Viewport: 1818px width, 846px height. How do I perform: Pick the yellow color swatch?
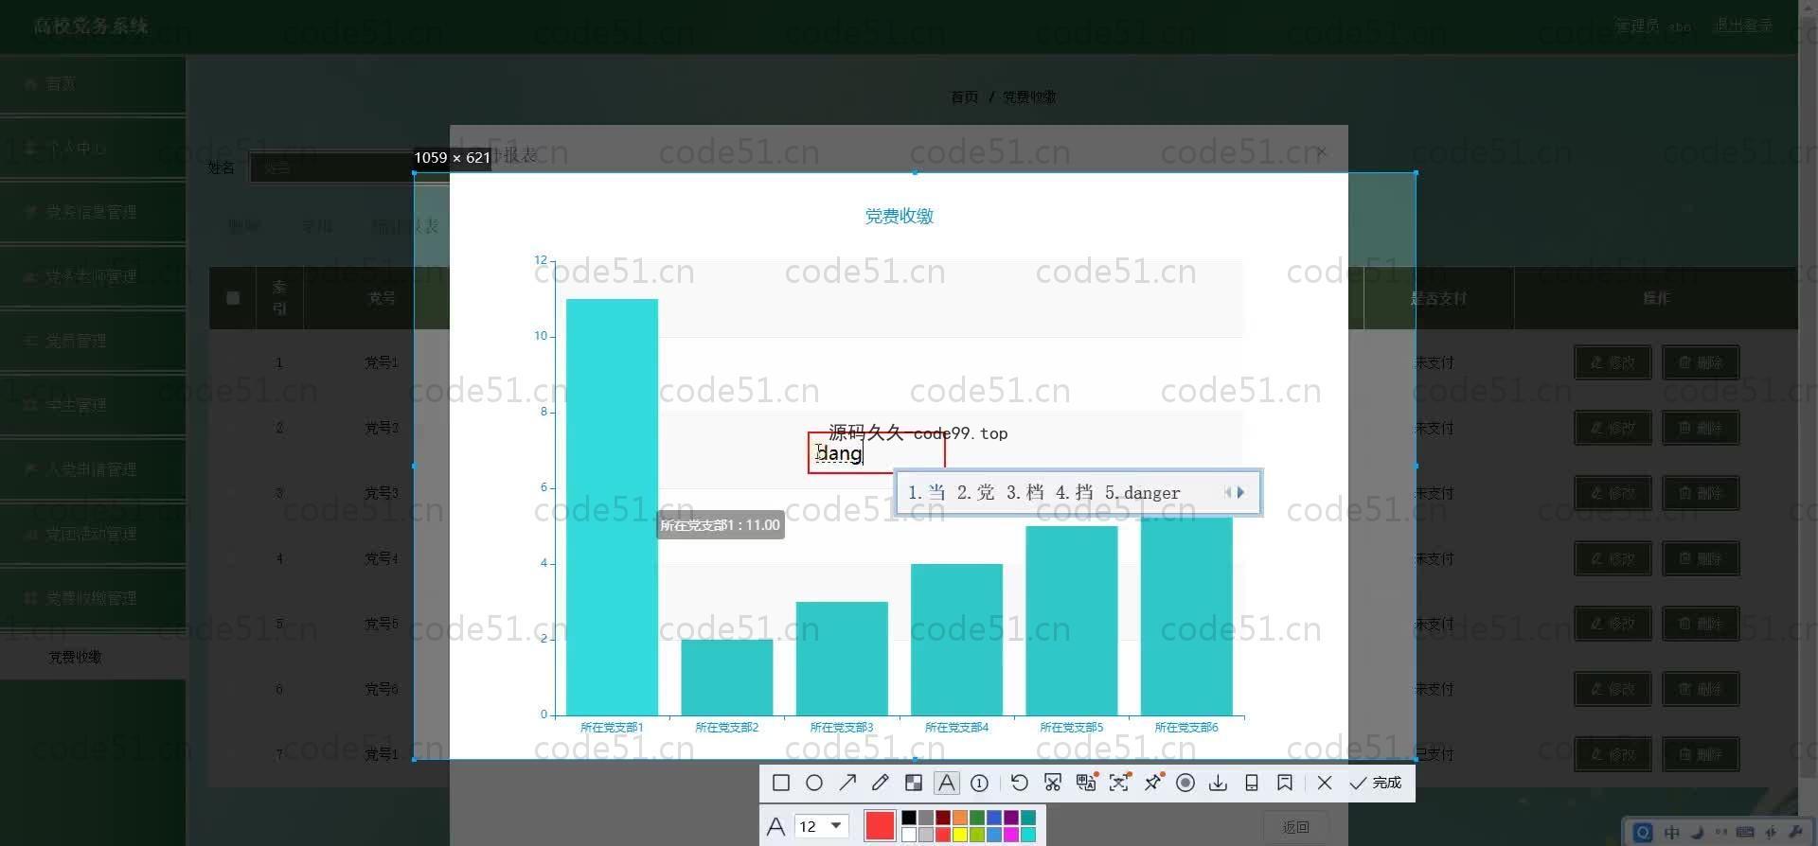point(960,835)
